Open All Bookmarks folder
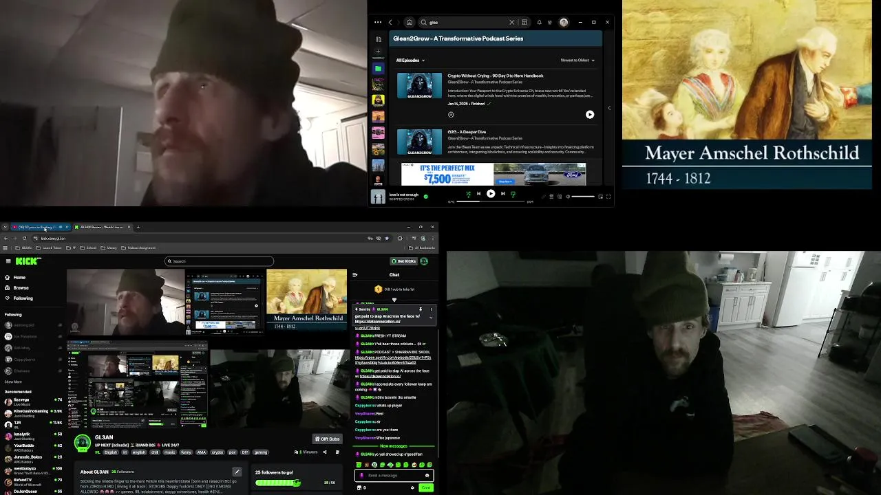 coord(421,247)
